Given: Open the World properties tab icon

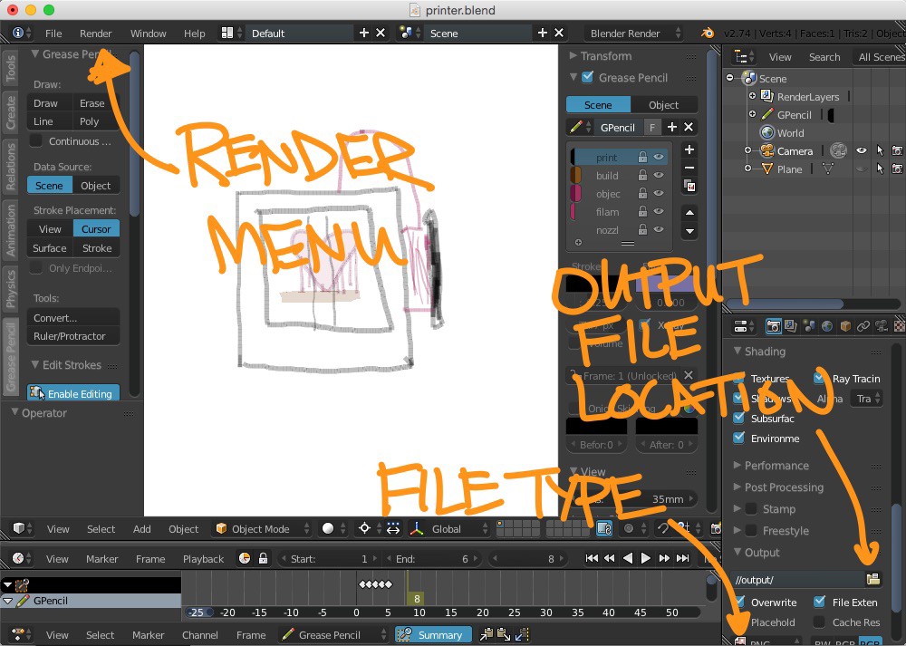Looking at the screenshot, I should (827, 326).
